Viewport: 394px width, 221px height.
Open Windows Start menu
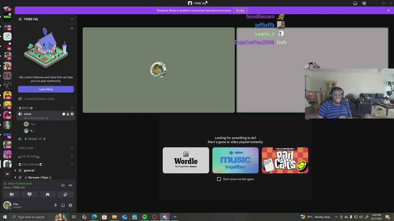(x=5, y=217)
